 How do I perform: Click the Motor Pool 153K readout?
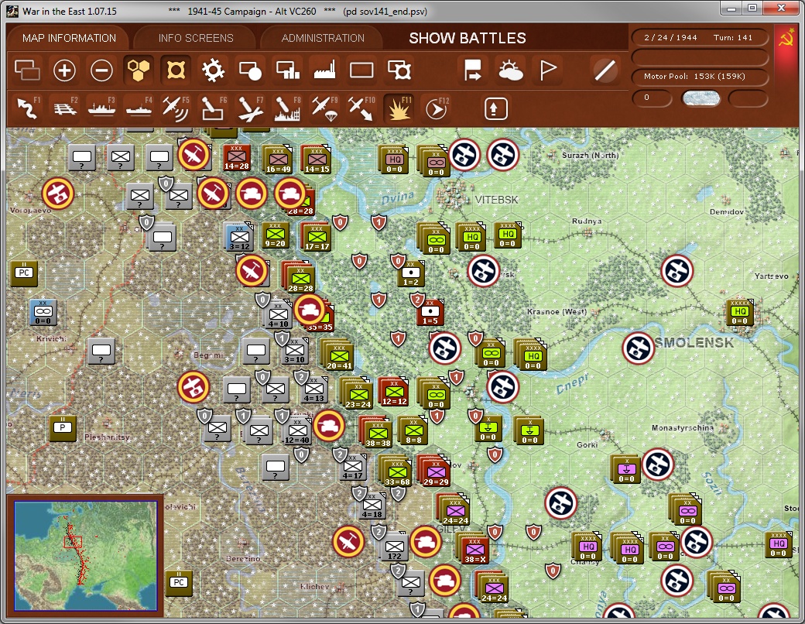click(x=699, y=76)
